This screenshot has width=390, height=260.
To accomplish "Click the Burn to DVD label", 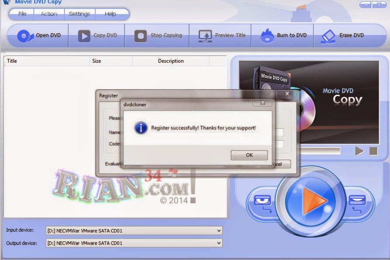I will [x=292, y=35].
